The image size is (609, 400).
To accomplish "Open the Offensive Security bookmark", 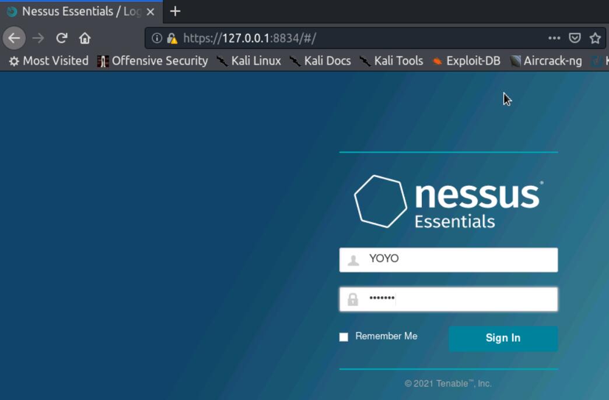I will click(153, 61).
